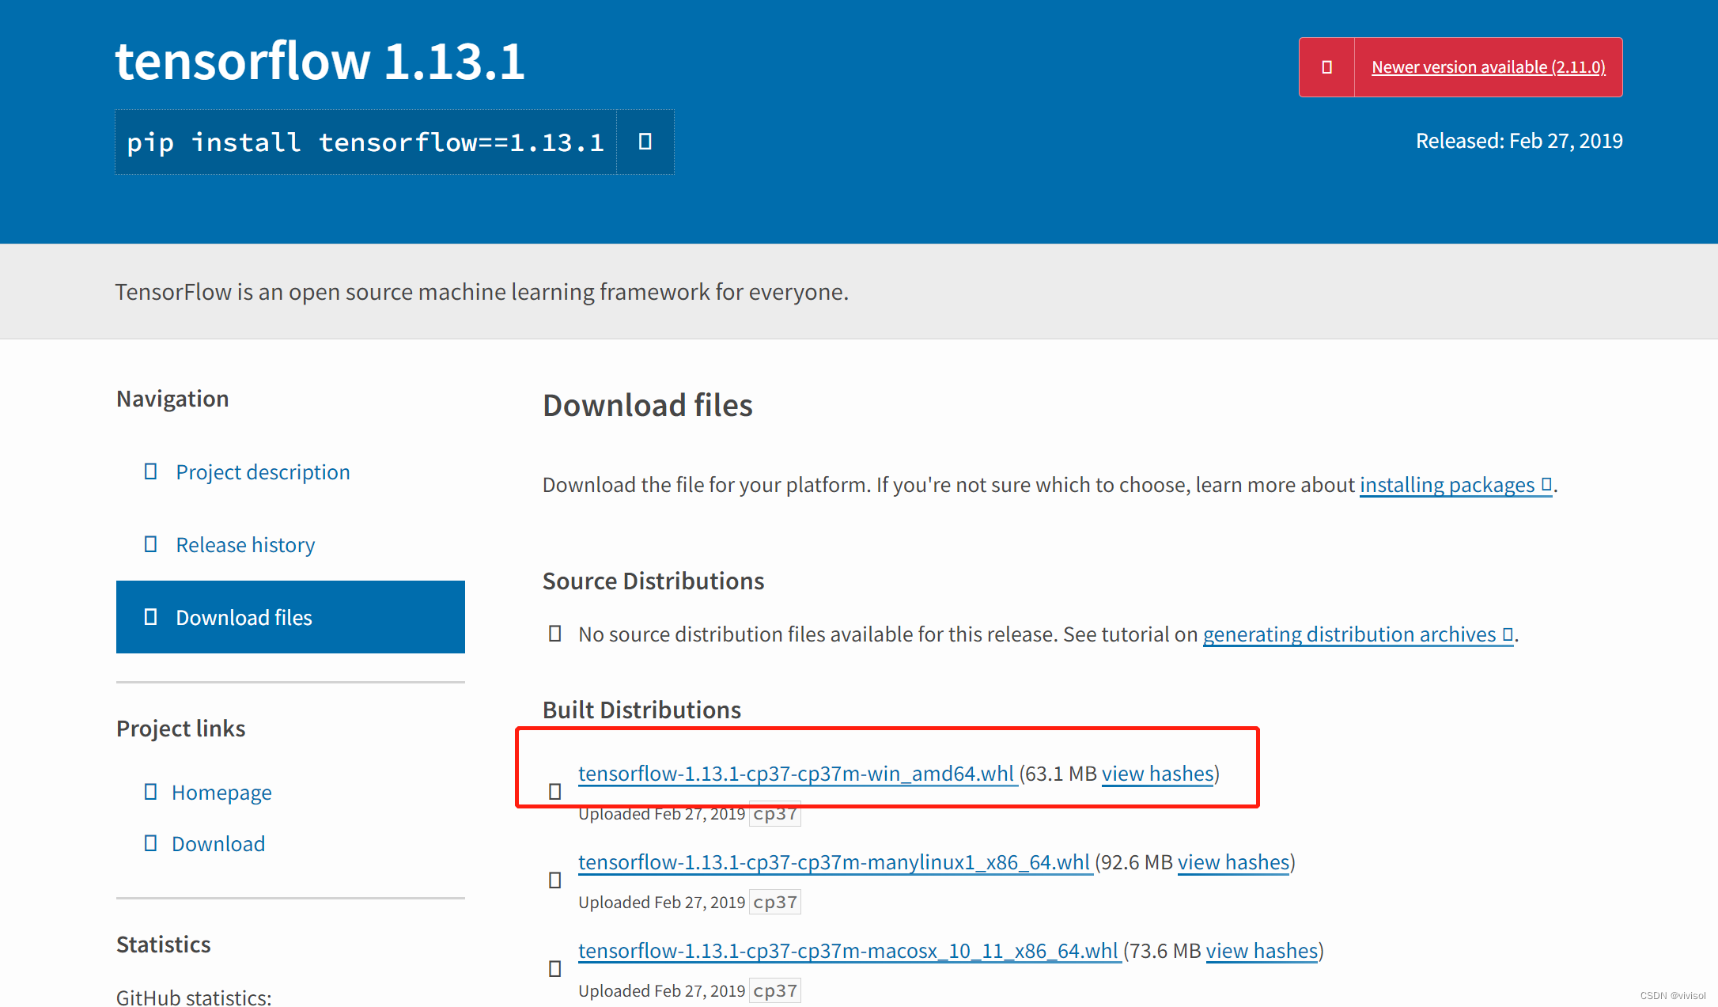This screenshot has height=1007, width=1718.
Task: Click file icon beside win_amd64 wheel
Action: [554, 792]
